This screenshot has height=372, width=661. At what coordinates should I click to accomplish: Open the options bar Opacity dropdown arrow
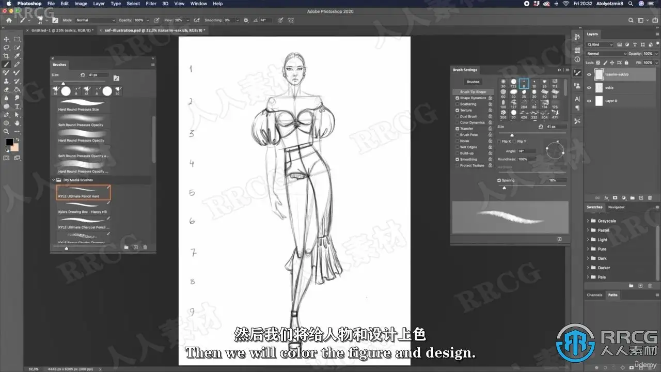[147, 20]
